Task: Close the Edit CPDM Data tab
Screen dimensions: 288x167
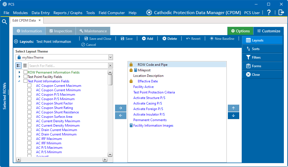Action: (39, 20)
